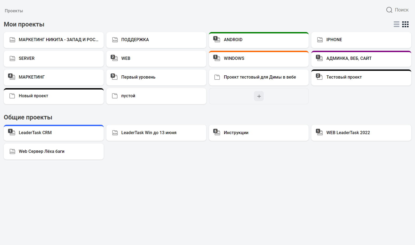This screenshot has width=415, height=245.
Task: Click the Мои проекты section heading
Action: pyautogui.click(x=24, y=24)
